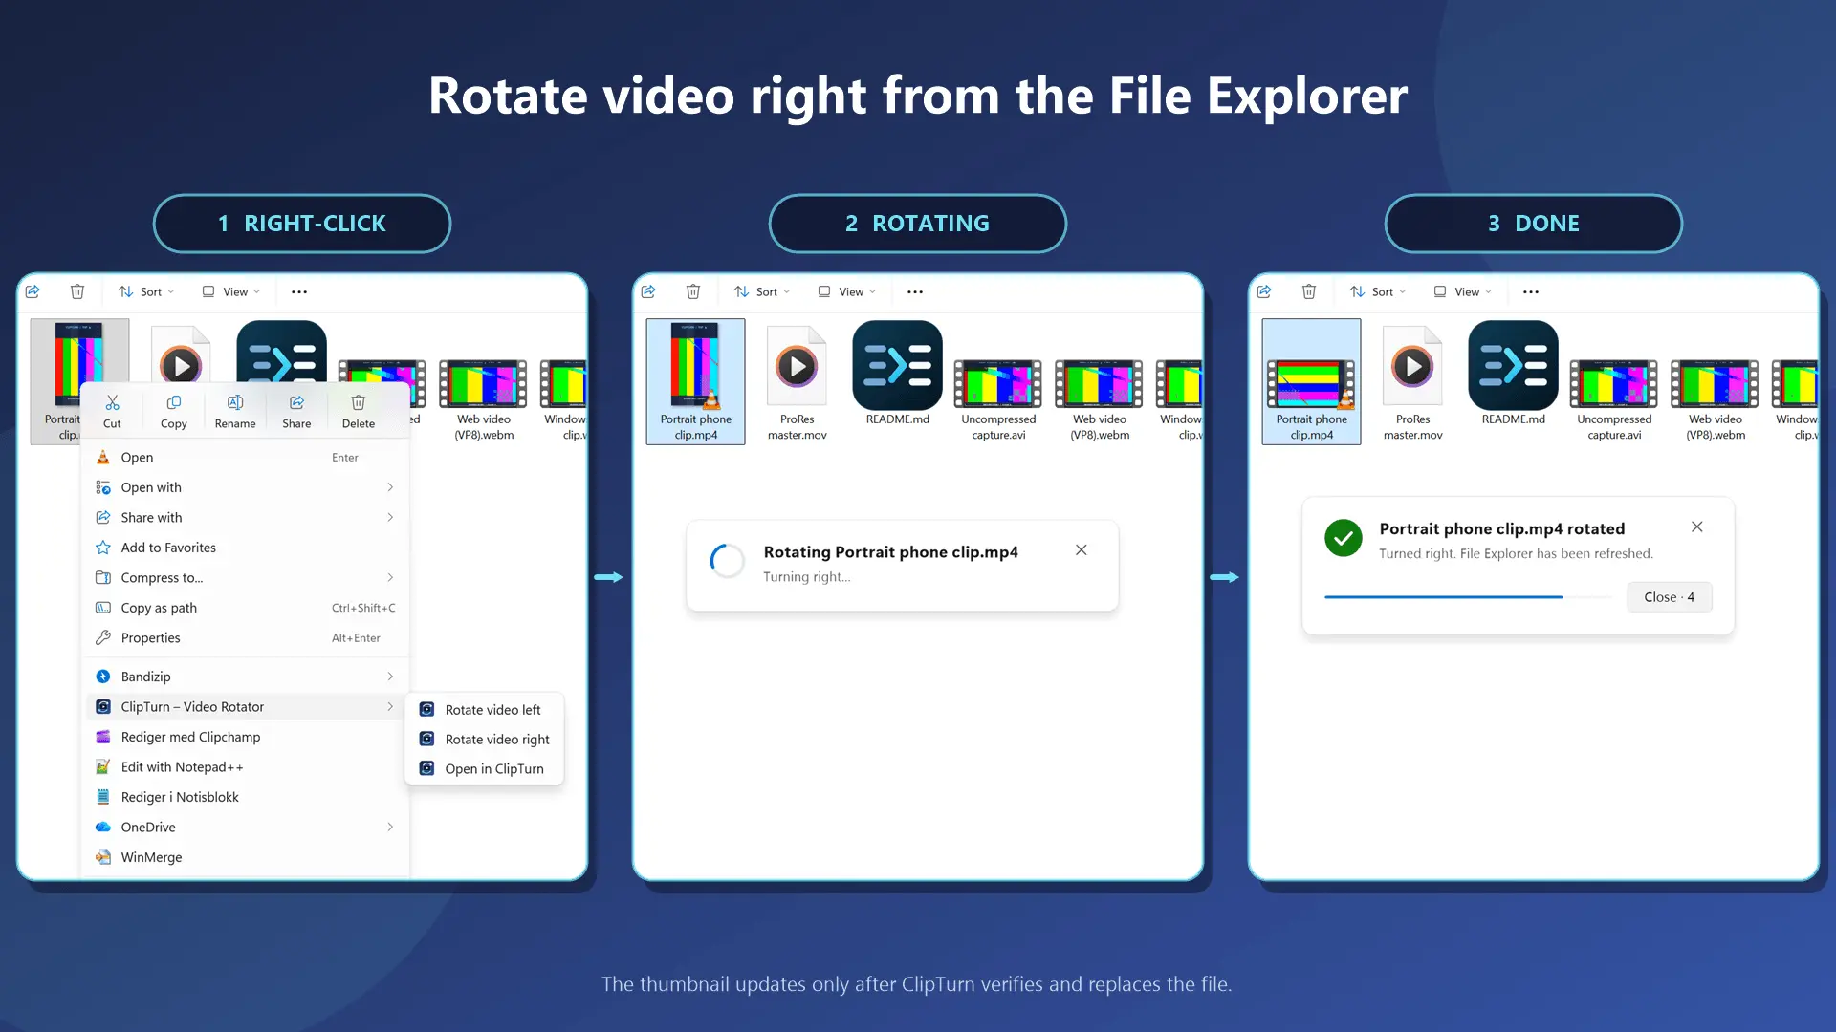Screen dimensions: 1836x1032
Task: Click the Bandizip icon in context menu
Action: click(103, 677)
